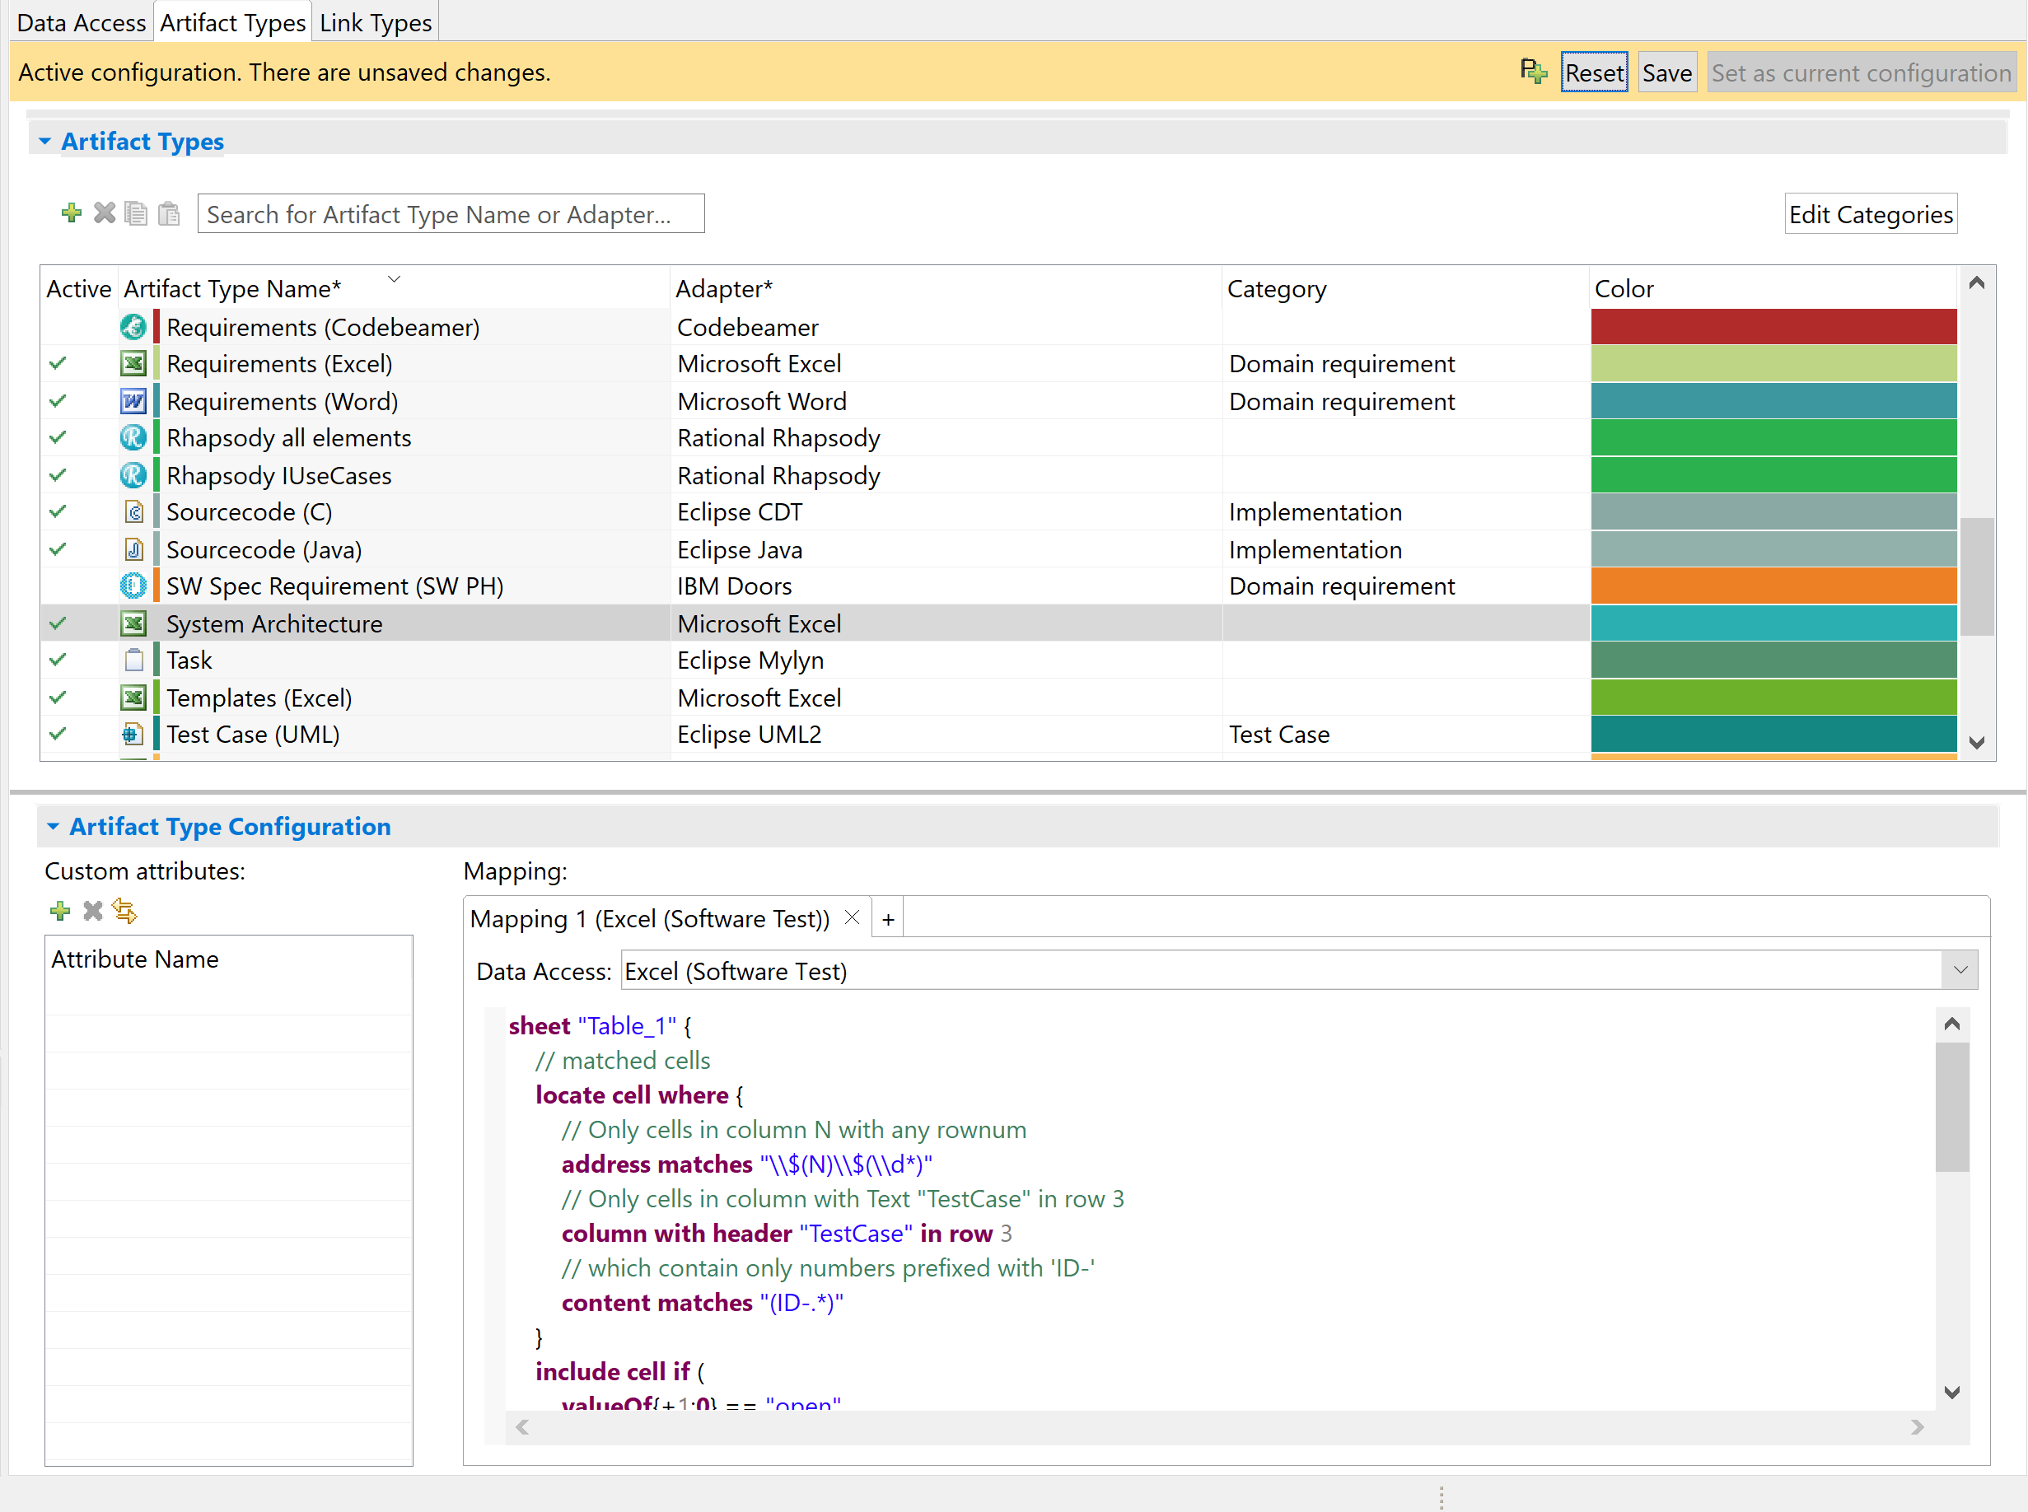2028x1512 pixels.
Task: Remove custom attribute with X icon
Action: (x=92, y=911)
